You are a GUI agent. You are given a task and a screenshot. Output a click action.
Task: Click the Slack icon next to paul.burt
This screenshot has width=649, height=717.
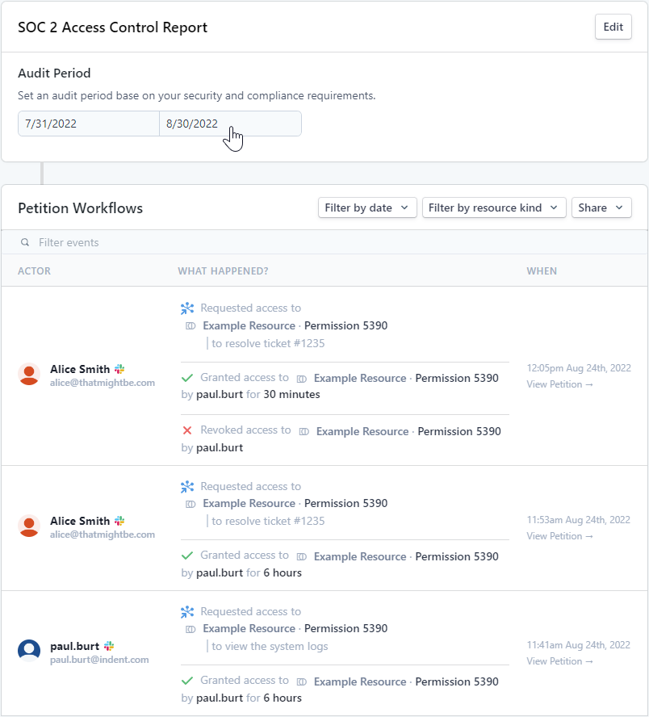click(109, 646)
